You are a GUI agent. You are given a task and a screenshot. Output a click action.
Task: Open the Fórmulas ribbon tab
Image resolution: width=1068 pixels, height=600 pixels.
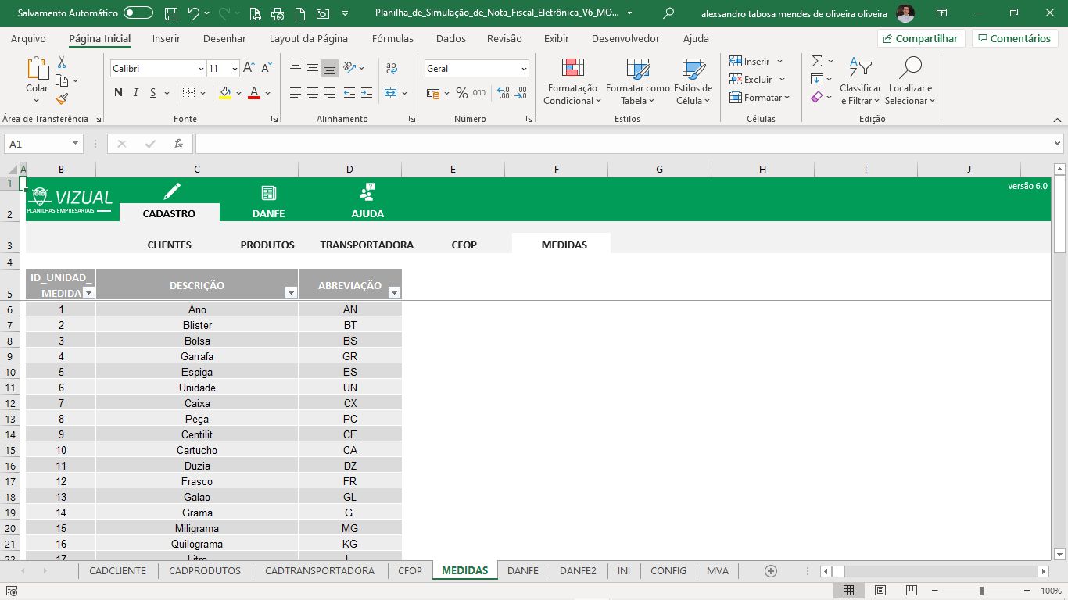click(x=392, y=38)
